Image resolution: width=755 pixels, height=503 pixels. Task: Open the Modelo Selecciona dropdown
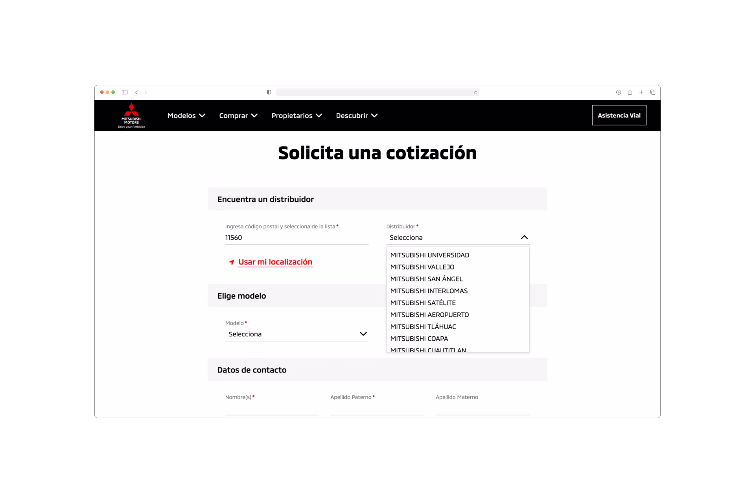[296, 334]
